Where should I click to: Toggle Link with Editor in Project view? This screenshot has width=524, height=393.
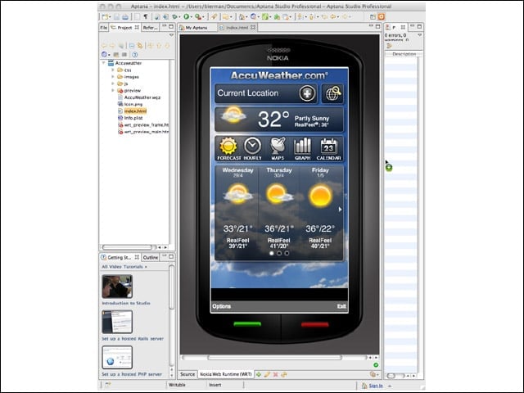coord(140,46)
